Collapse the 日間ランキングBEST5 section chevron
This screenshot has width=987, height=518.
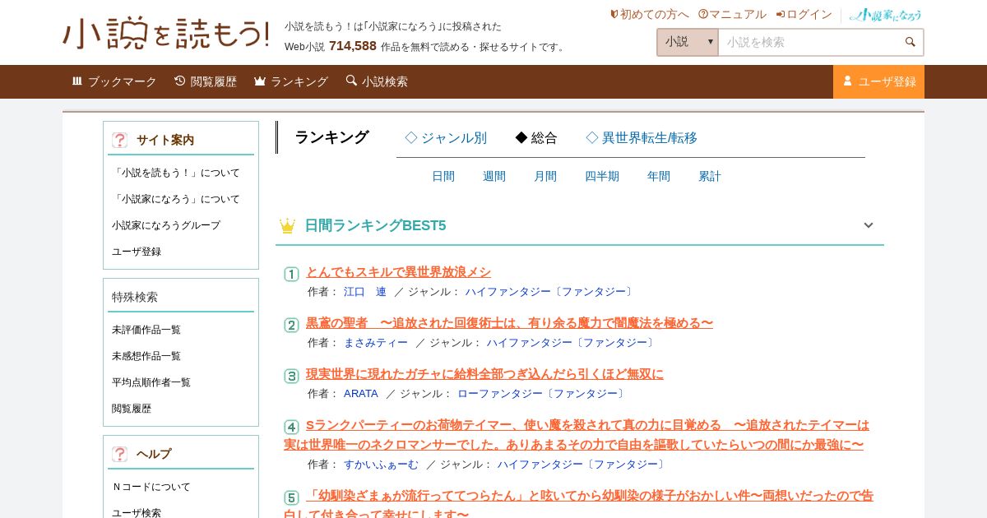coord(868,225)
